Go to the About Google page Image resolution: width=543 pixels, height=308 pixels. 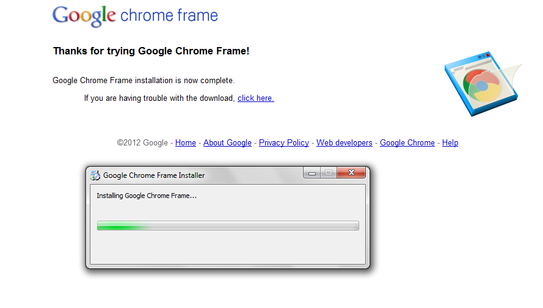tap(227, 143)
